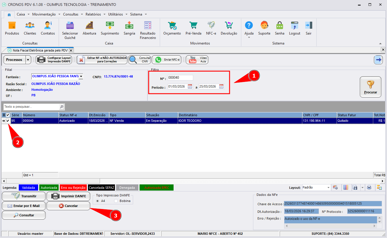387x238 pixels.
Task: Select the Bobina print type
Action: [116, 201]
